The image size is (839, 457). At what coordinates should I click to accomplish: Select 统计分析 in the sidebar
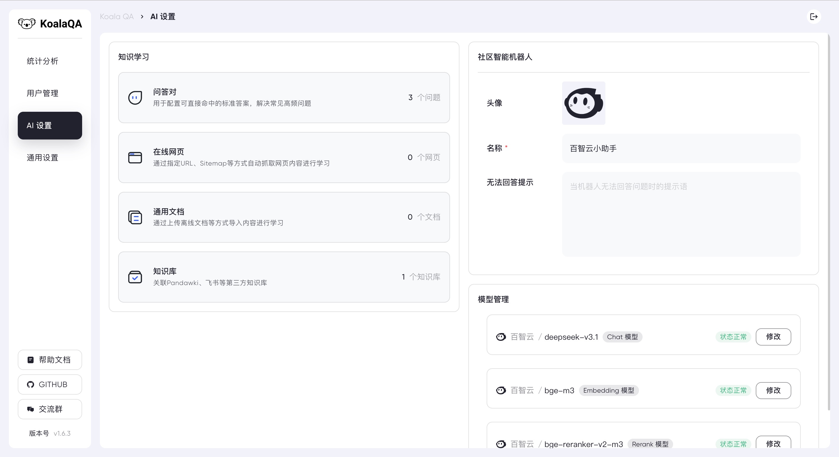[42, 61]
